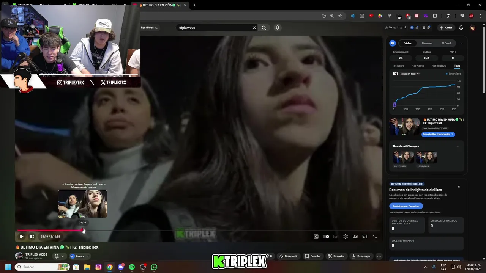486x273 pixels.
Task: Open TRIPLEX VODS channel name
Action: point(36,254)
